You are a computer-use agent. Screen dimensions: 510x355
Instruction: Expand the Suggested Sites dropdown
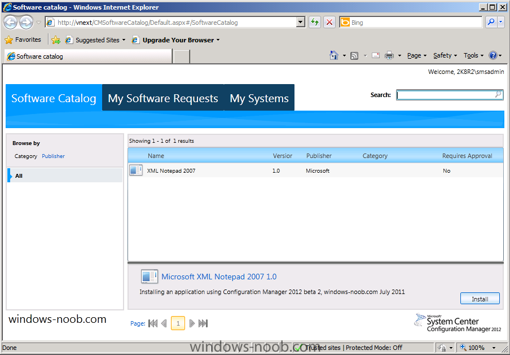tap(124, 40)
